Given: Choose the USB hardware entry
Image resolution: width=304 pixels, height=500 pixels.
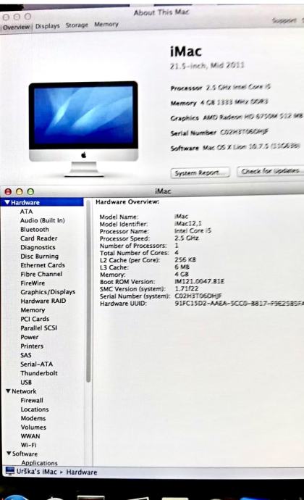Looking at the screenshot, I should coord(26,382).
